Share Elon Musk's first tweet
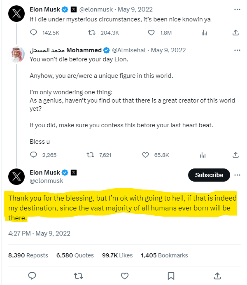 coord(236,33)
